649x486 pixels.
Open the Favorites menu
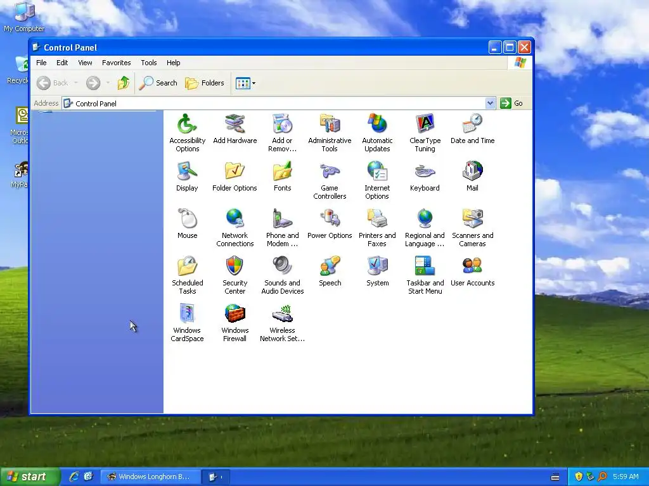pos(117,63)
